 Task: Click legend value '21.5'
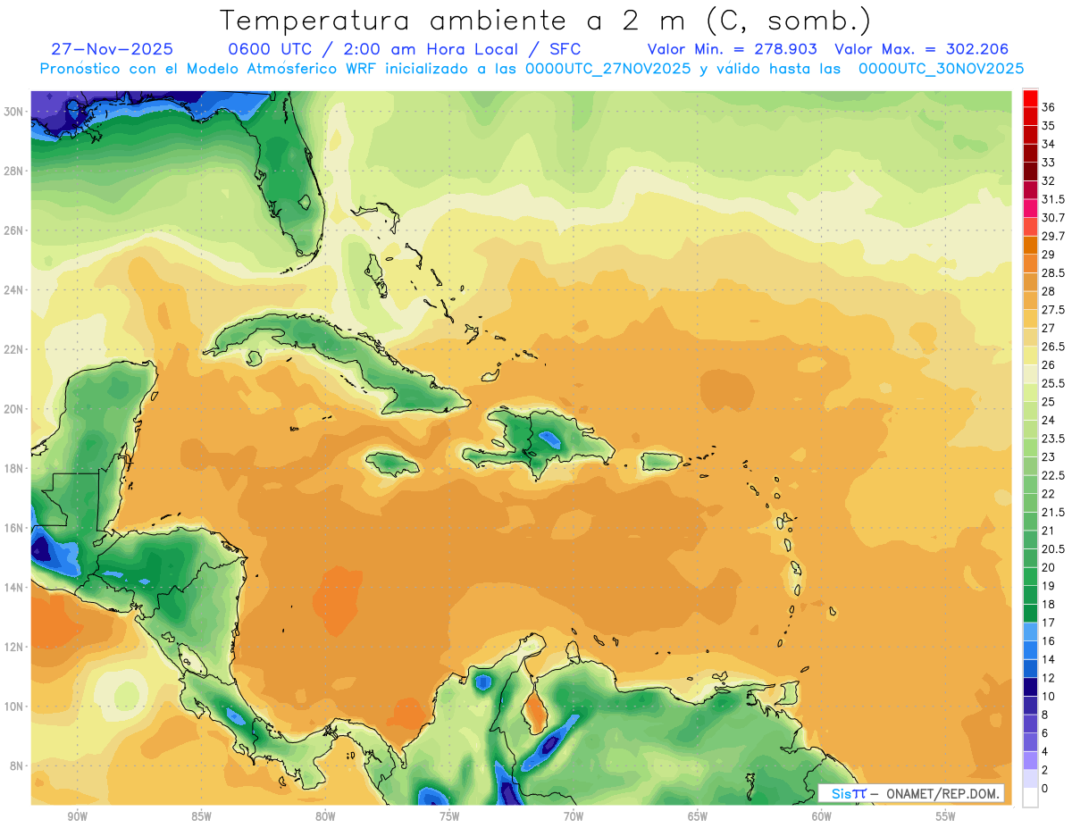(1053, 512)
